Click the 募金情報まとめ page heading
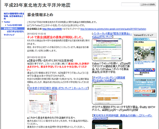 click(x=40, y=15)
